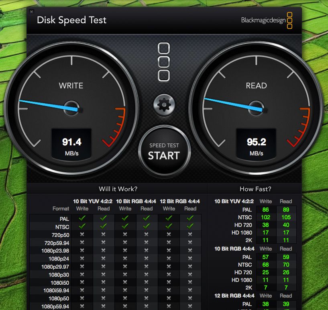Click the 91.4 MB/s write speed readout

pyautogui.click(x=71, y=146)
